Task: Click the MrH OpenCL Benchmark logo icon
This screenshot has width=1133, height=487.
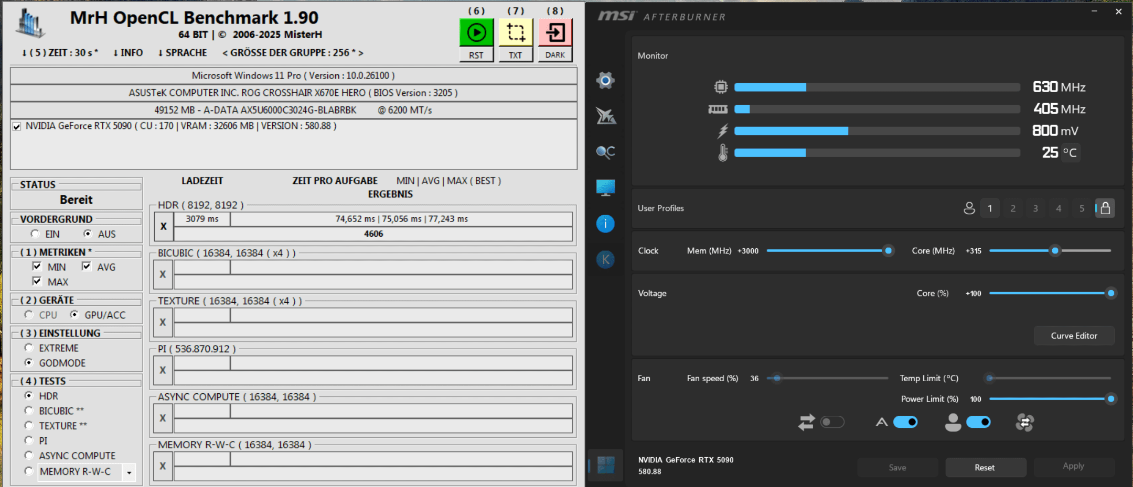Action: pos(30,24)
